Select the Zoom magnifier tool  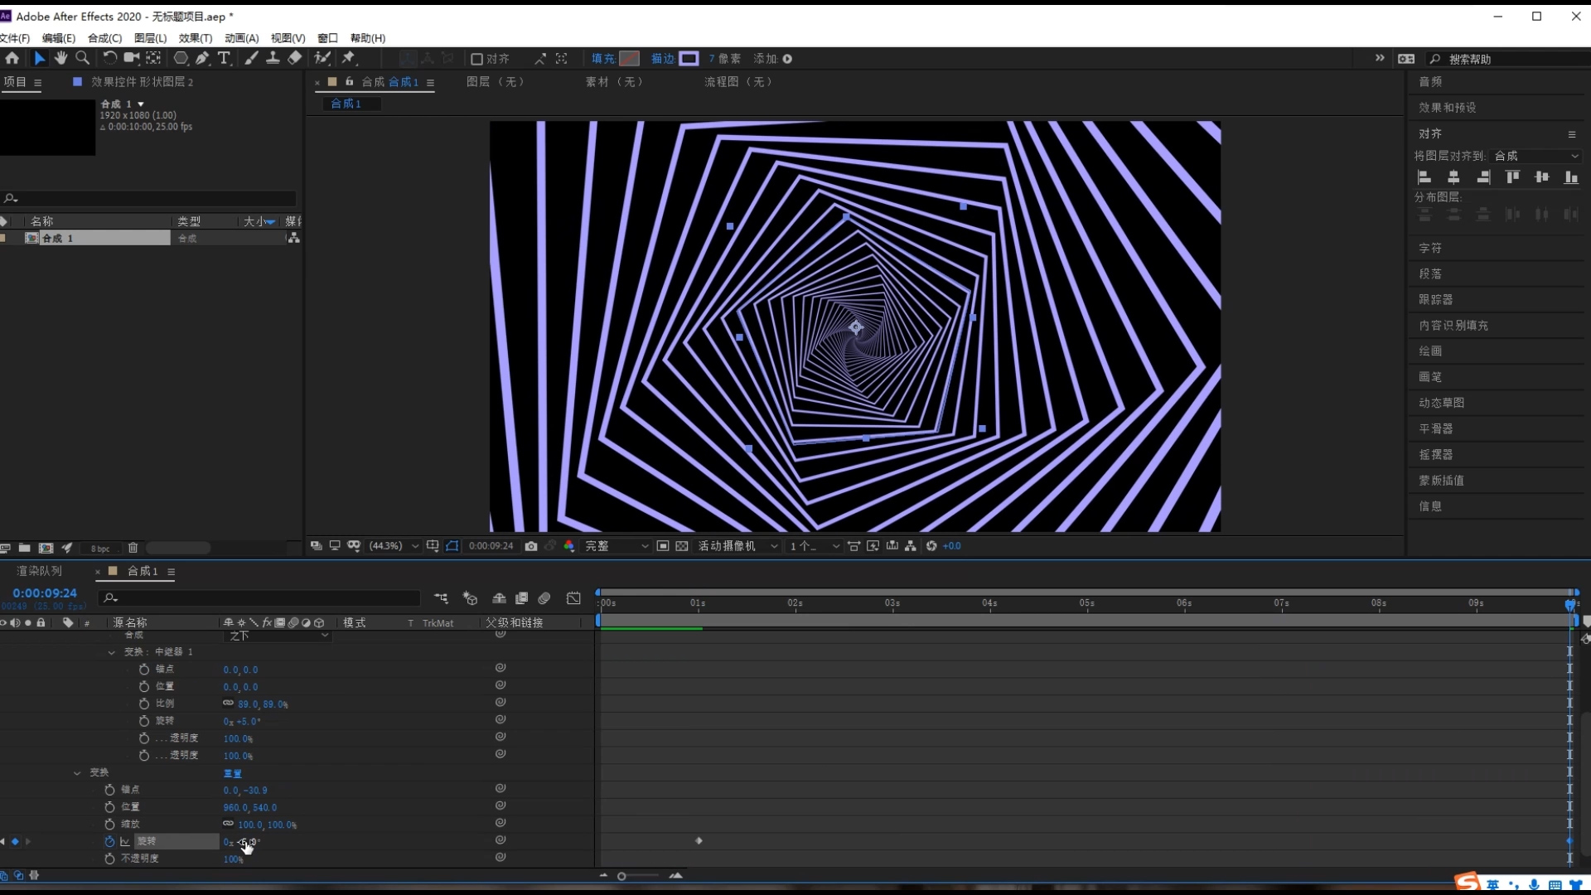(x=83, y=58)
